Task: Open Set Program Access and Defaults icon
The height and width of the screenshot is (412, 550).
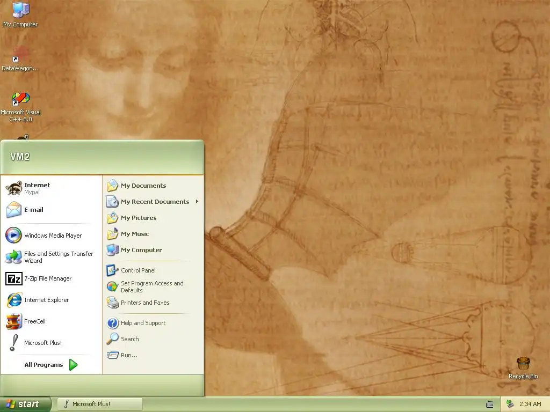Action: coord(112,286)
